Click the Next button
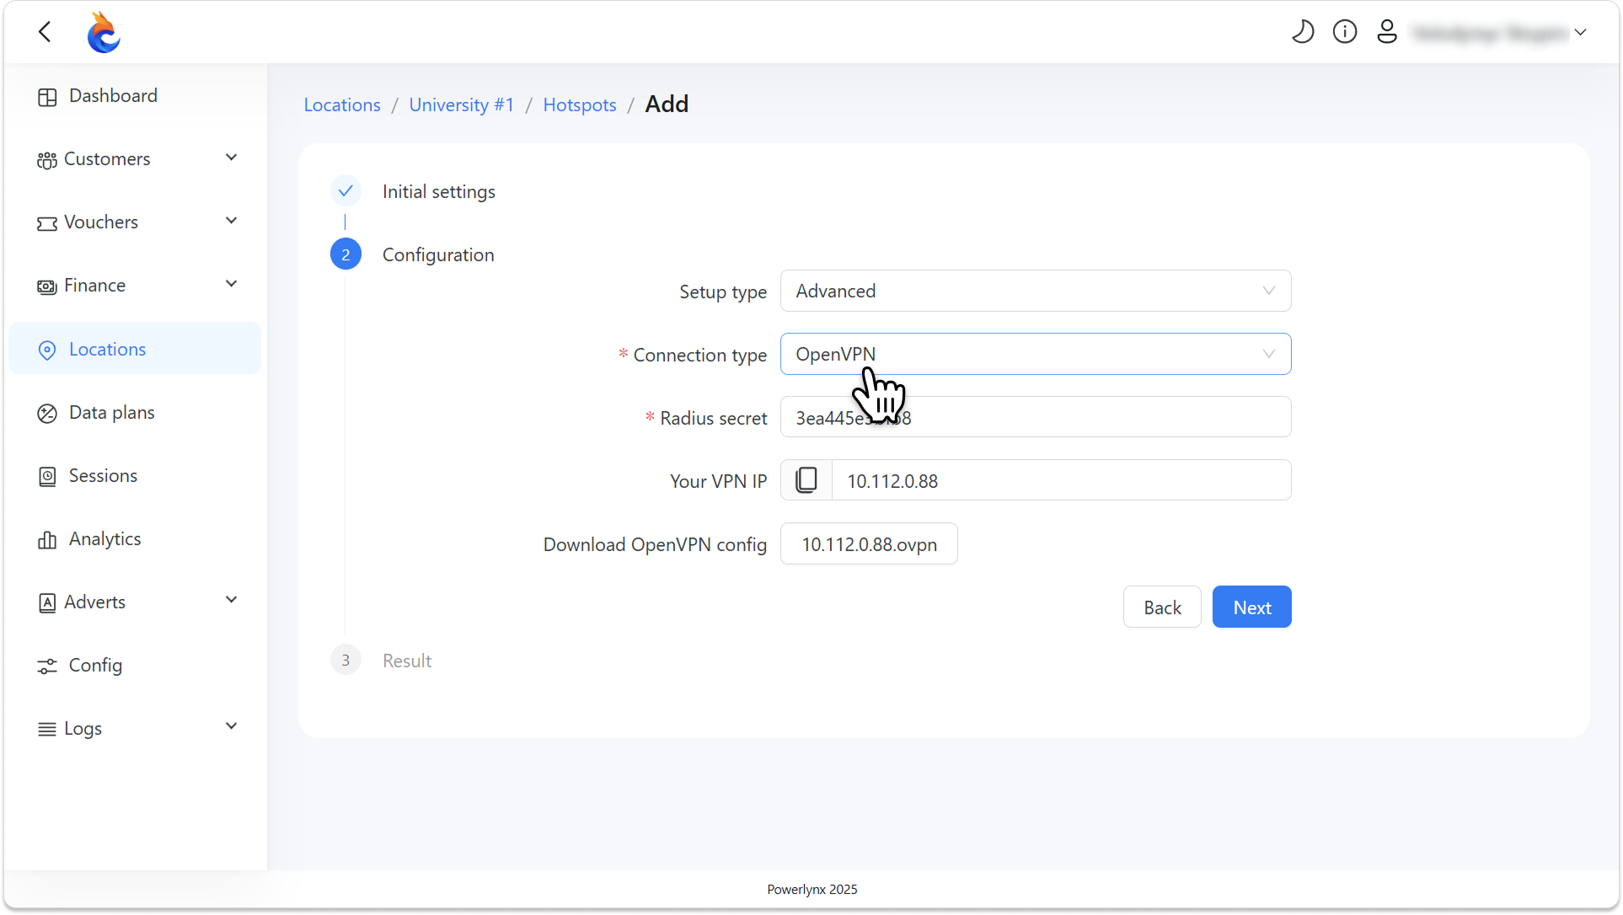 click(1252, 607)
